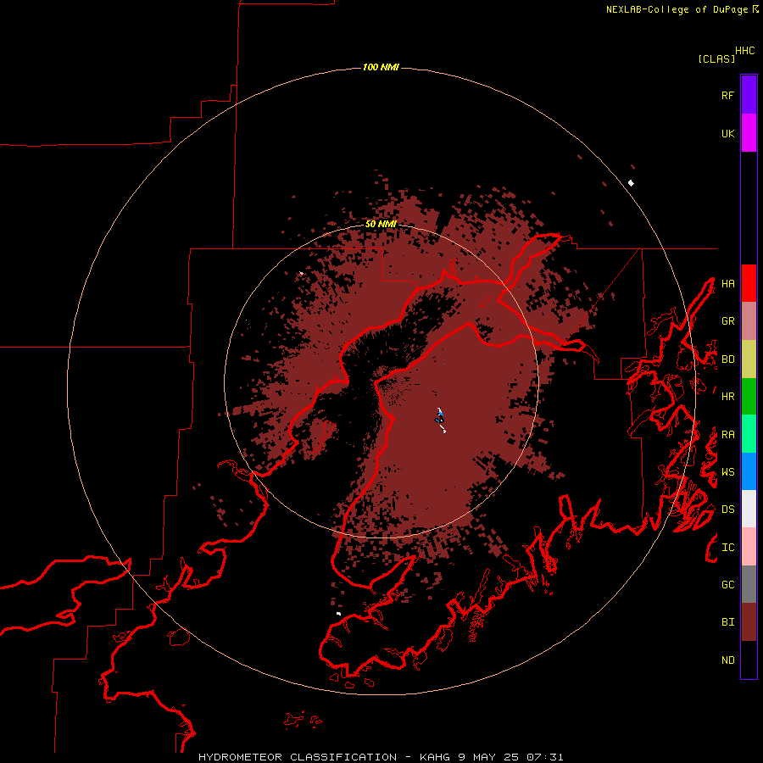
Task: Click the "UK" legend label
Action: point(728,133)
